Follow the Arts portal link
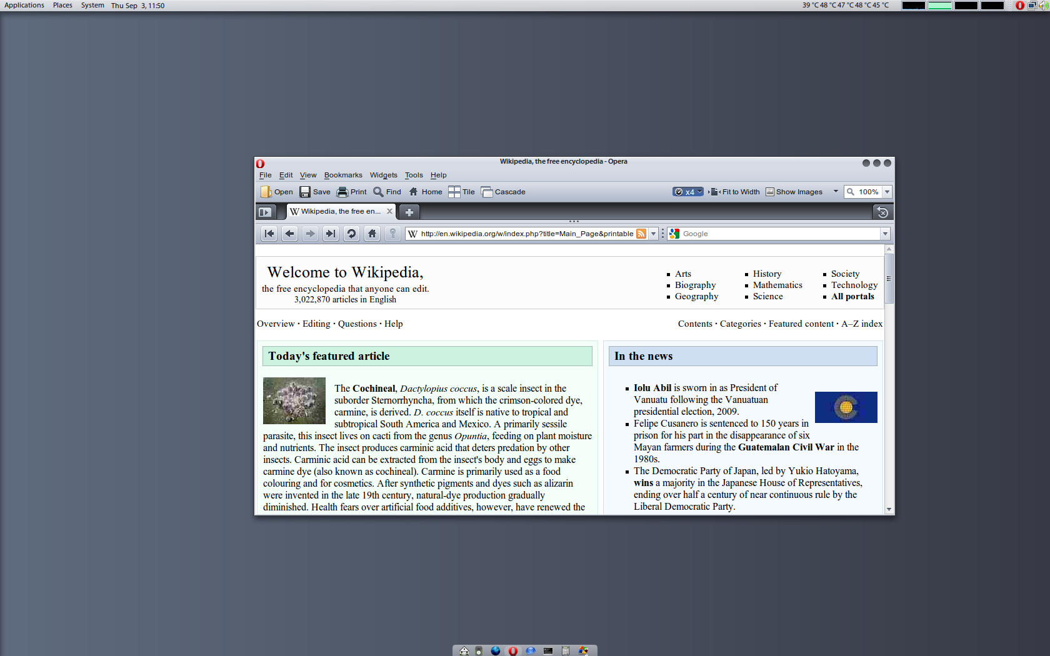The width and height of the screenshot is (1050, 656). [x=682, y=274]
